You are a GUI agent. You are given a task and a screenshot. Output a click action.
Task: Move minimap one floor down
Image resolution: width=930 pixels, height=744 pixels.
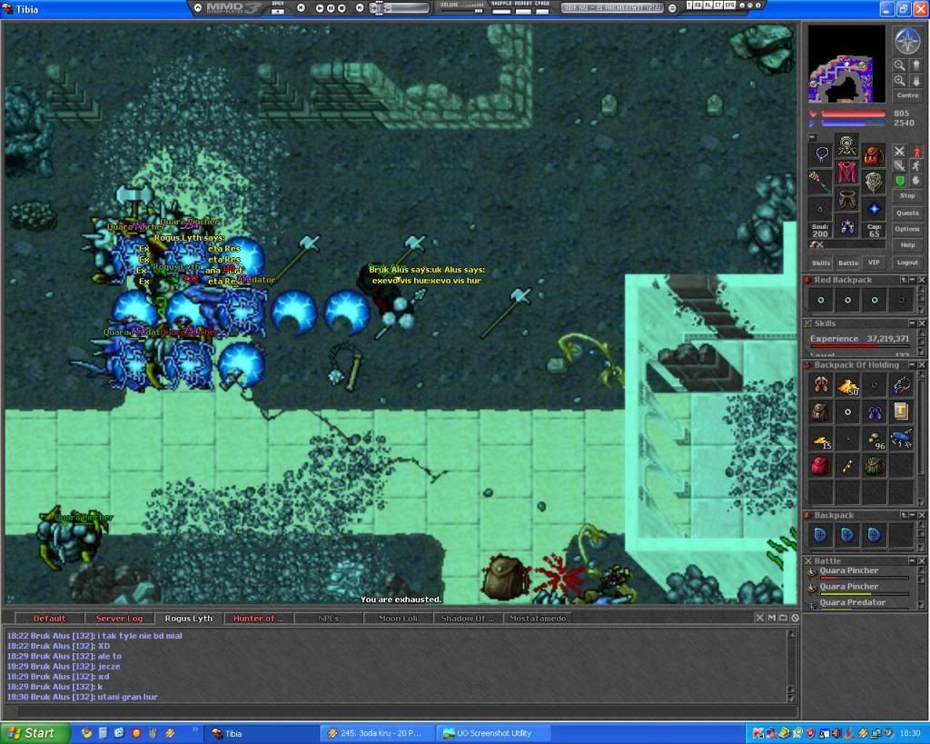coord(915,80)
